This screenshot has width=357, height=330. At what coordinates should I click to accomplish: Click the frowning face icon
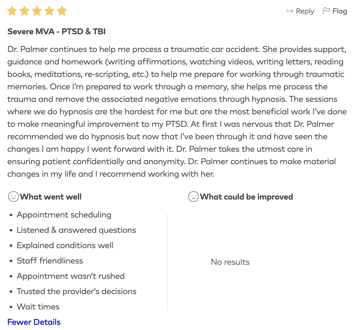point(193,197)
